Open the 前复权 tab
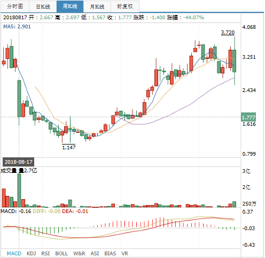 tap(125, 6)
